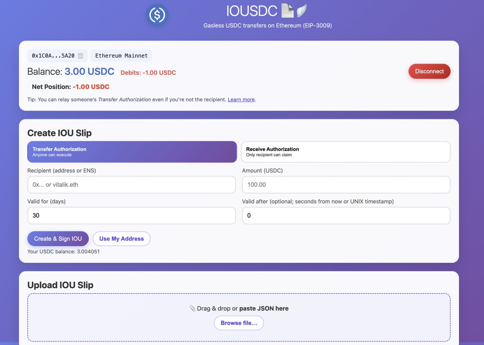
Task: Focus the Amount (USDC) input field
Action: pos(346,185)
